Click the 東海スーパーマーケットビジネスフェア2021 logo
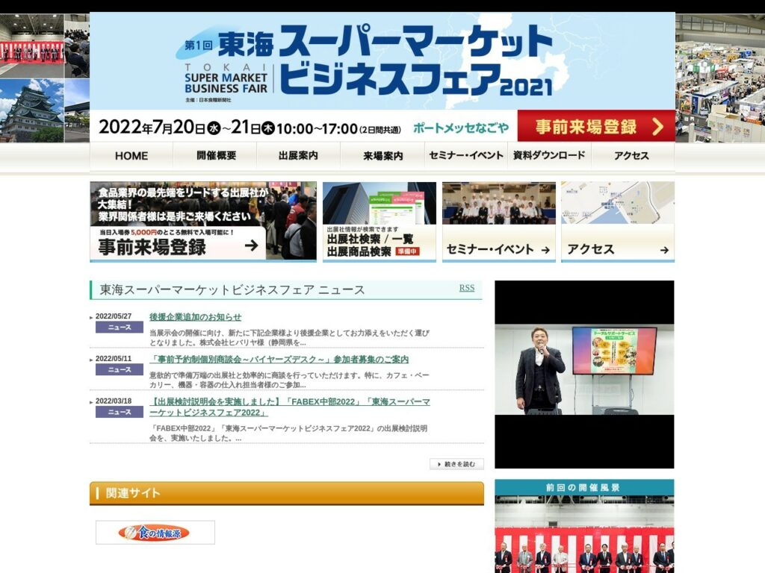This screenshot has width=765, height=573. pos(368,62)
